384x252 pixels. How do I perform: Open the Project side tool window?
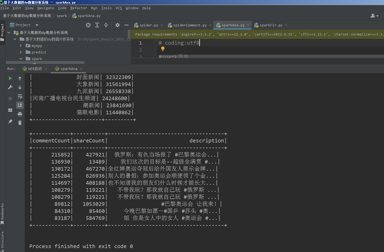coord(2,32)
